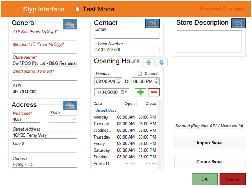Decrease the 06:00 PM closing time
Viewport: 252px width, 188px height.
click(156, 83)
